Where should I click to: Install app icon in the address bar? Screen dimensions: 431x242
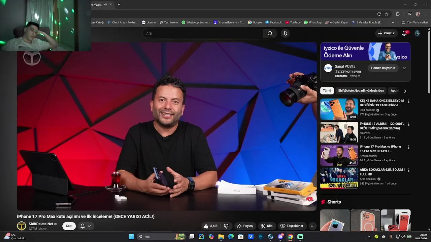[x=379, y=14]
